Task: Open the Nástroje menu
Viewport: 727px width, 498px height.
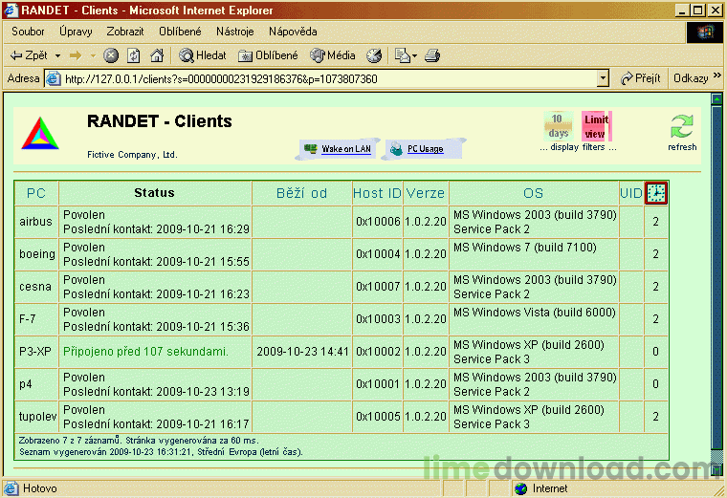Action: [x=234, y=32]
